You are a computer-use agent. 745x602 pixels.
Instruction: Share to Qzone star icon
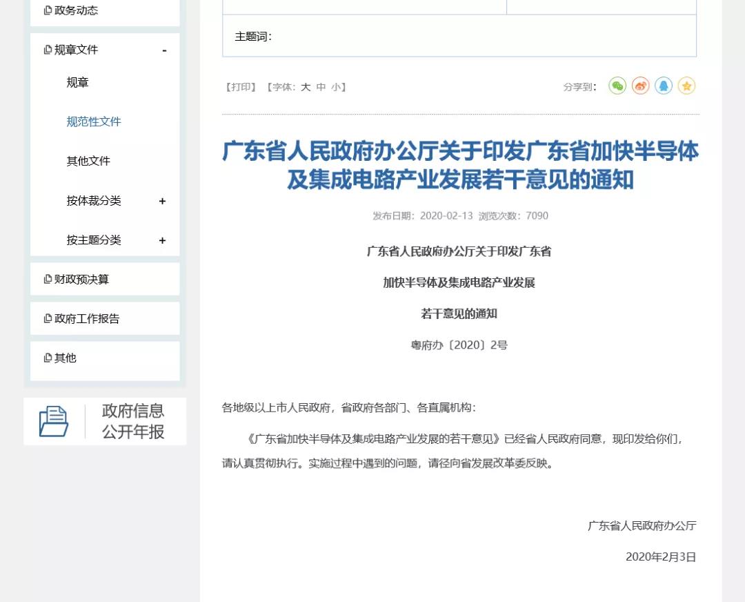click(x=686, y=86)
